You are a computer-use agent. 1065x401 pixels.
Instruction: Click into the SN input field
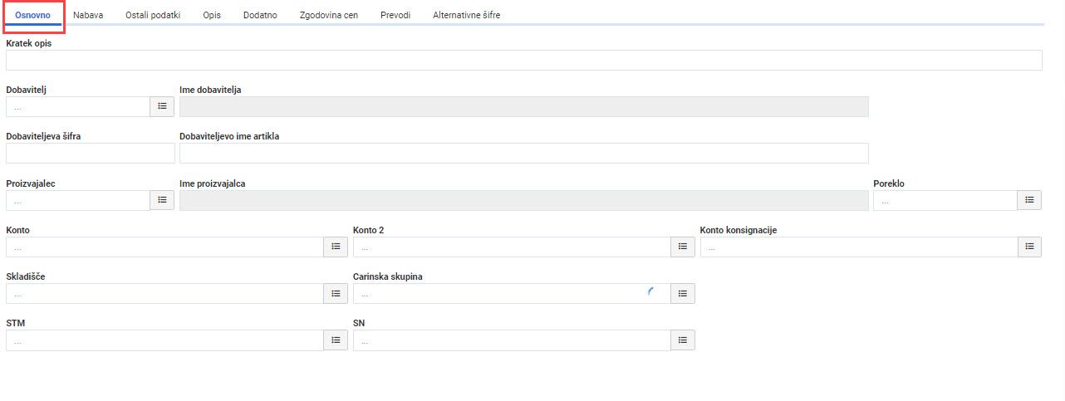512,340
